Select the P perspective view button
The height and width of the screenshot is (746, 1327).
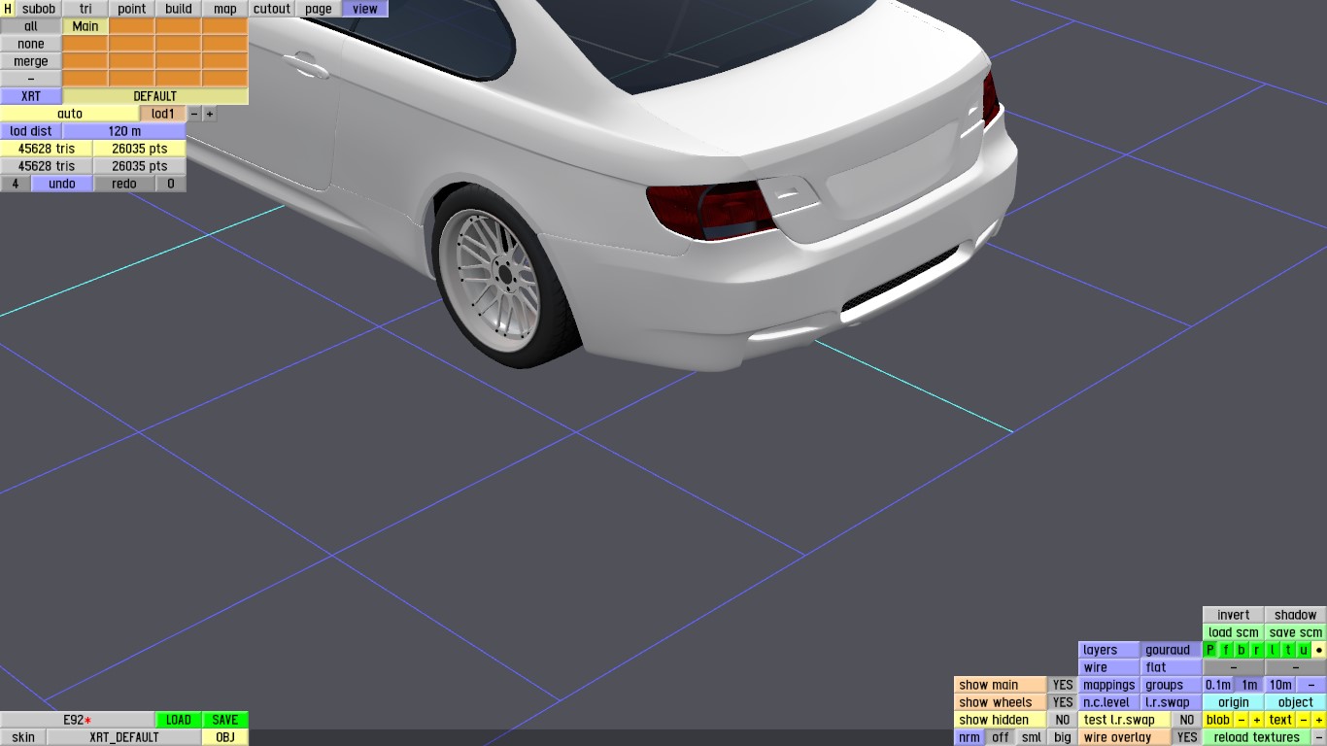coord(1210,650)
